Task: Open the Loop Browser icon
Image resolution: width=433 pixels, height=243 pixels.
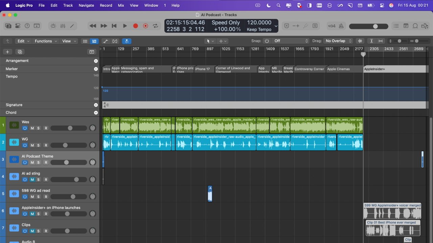Action: pyautogui.click(x=415, y=26)
